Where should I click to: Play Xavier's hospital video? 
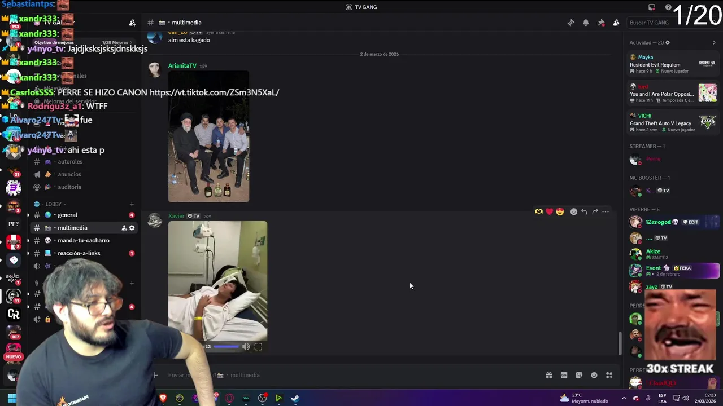[x=217, y=281]
